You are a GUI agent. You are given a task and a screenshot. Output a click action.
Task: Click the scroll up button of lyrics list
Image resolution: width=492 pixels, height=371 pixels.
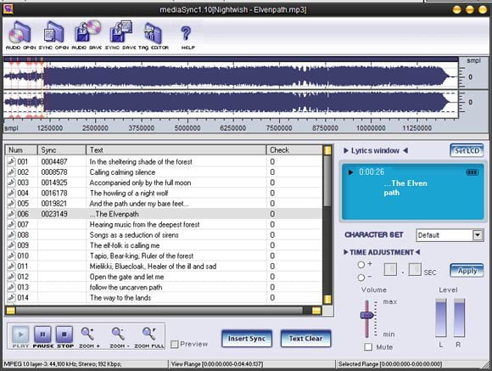coord(327,150)
